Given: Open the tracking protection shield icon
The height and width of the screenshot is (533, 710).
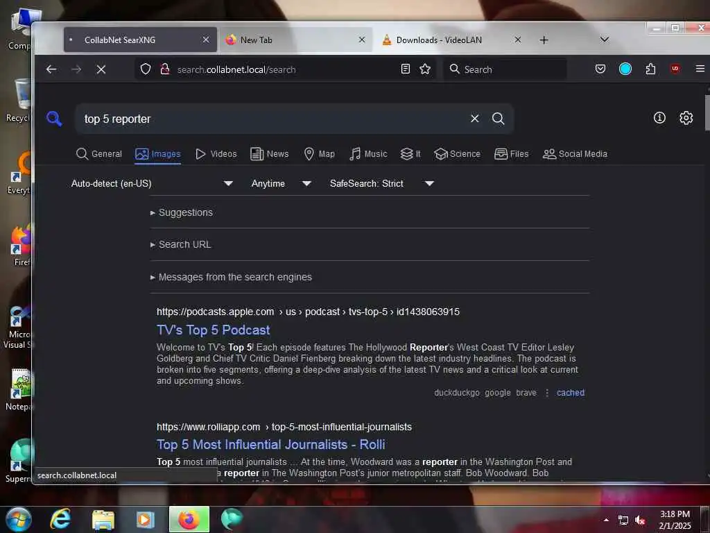Looking at the screenshot, I should [x=146, y=69].
